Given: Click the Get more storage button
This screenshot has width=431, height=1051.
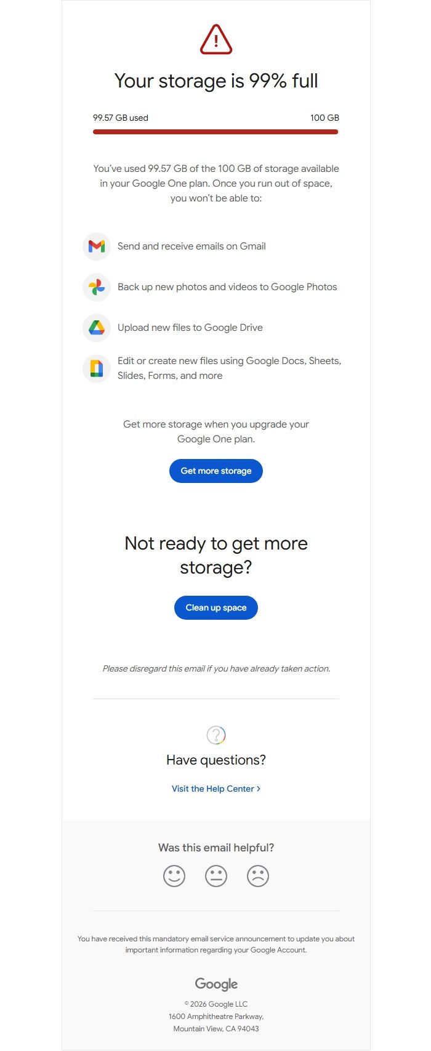Looking at the screenshot, I should pos(216,471).
